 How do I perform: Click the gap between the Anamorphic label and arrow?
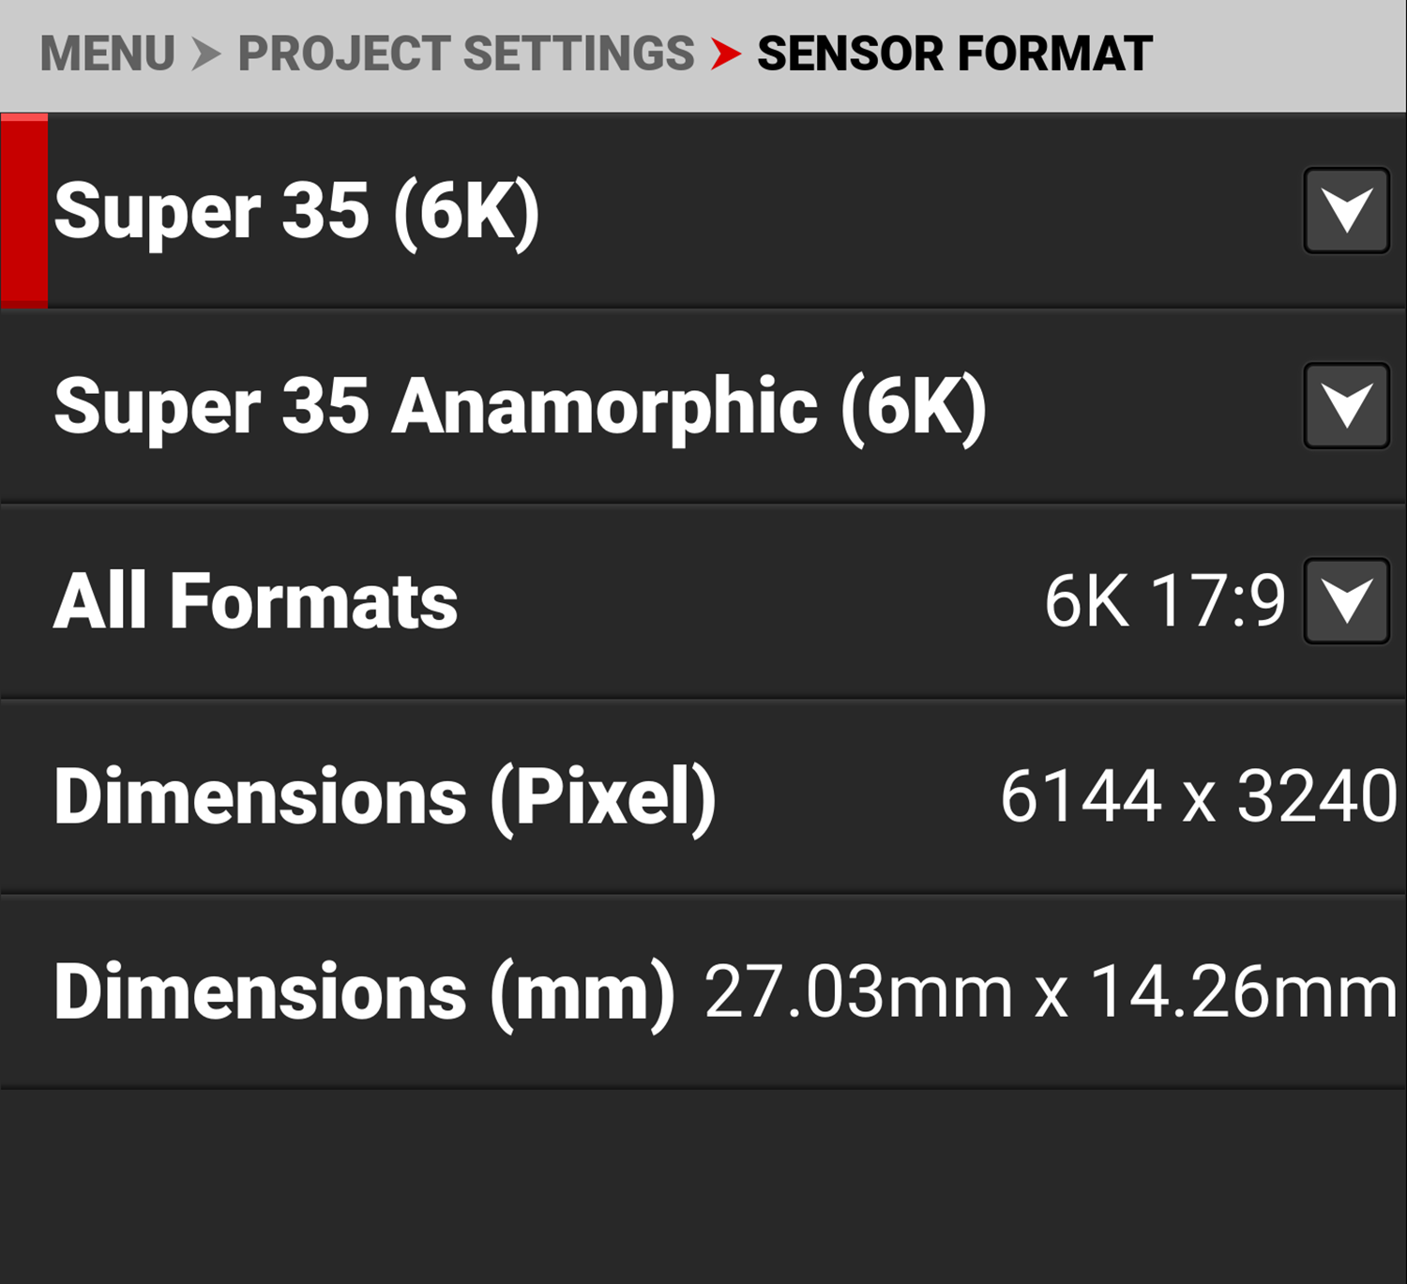click(x=1144, y=407)
